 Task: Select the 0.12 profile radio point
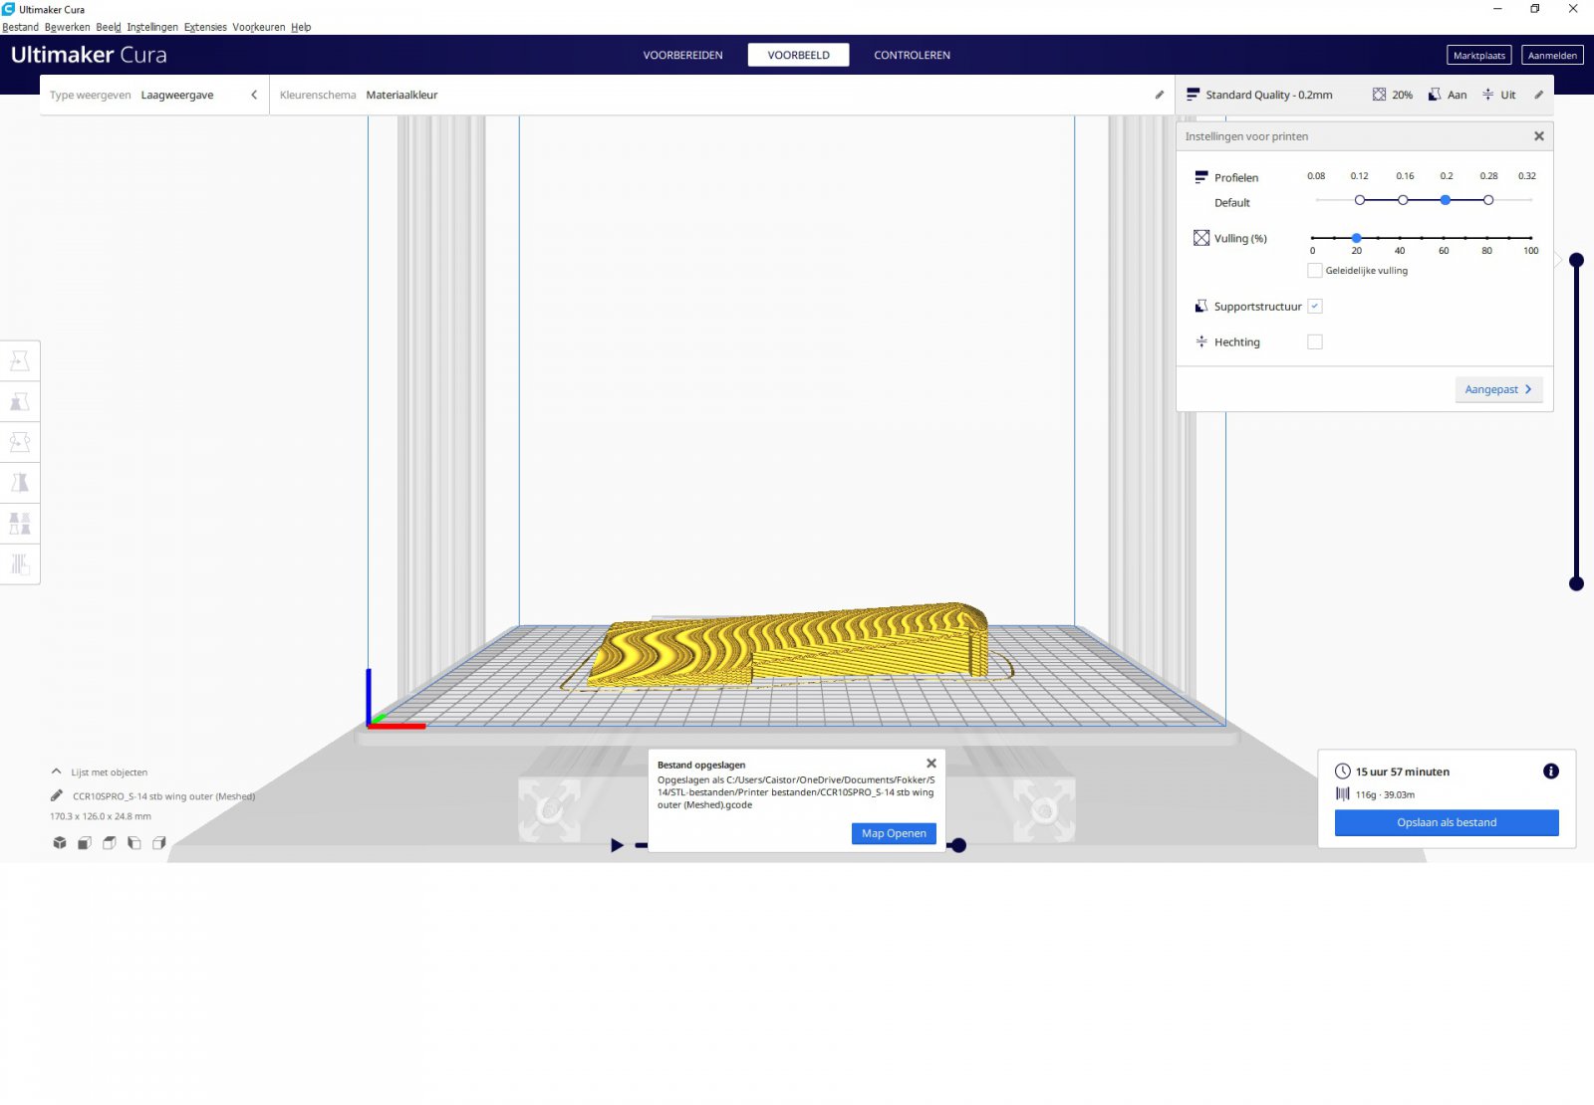pos(1360,200)
